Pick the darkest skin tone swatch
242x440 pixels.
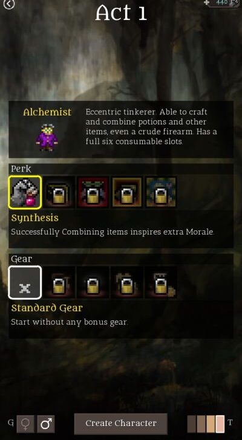(192, 424)
